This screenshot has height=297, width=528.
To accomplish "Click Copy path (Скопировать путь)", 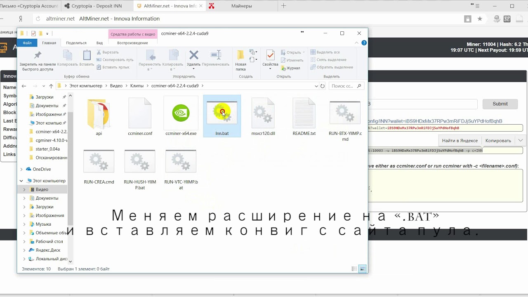I will 115,60.
